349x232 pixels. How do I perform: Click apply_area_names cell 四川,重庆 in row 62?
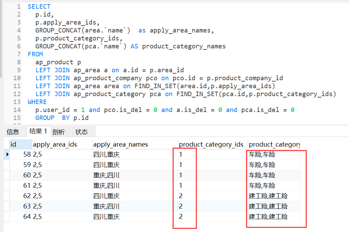pyautogui.click(x=135, y=196)
